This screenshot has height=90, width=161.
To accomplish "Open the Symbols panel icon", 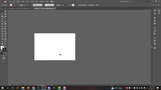I will pyautogui.click(x=155, y=23).
